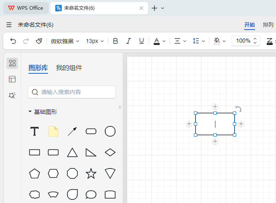This screenshot has width=276, height=203.
Task: Click the line style pen icon
Action: 269,41
